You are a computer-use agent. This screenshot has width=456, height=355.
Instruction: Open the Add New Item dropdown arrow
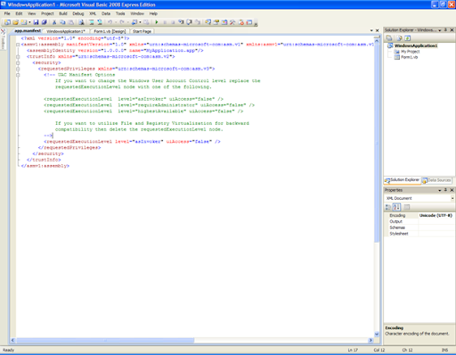29,22
